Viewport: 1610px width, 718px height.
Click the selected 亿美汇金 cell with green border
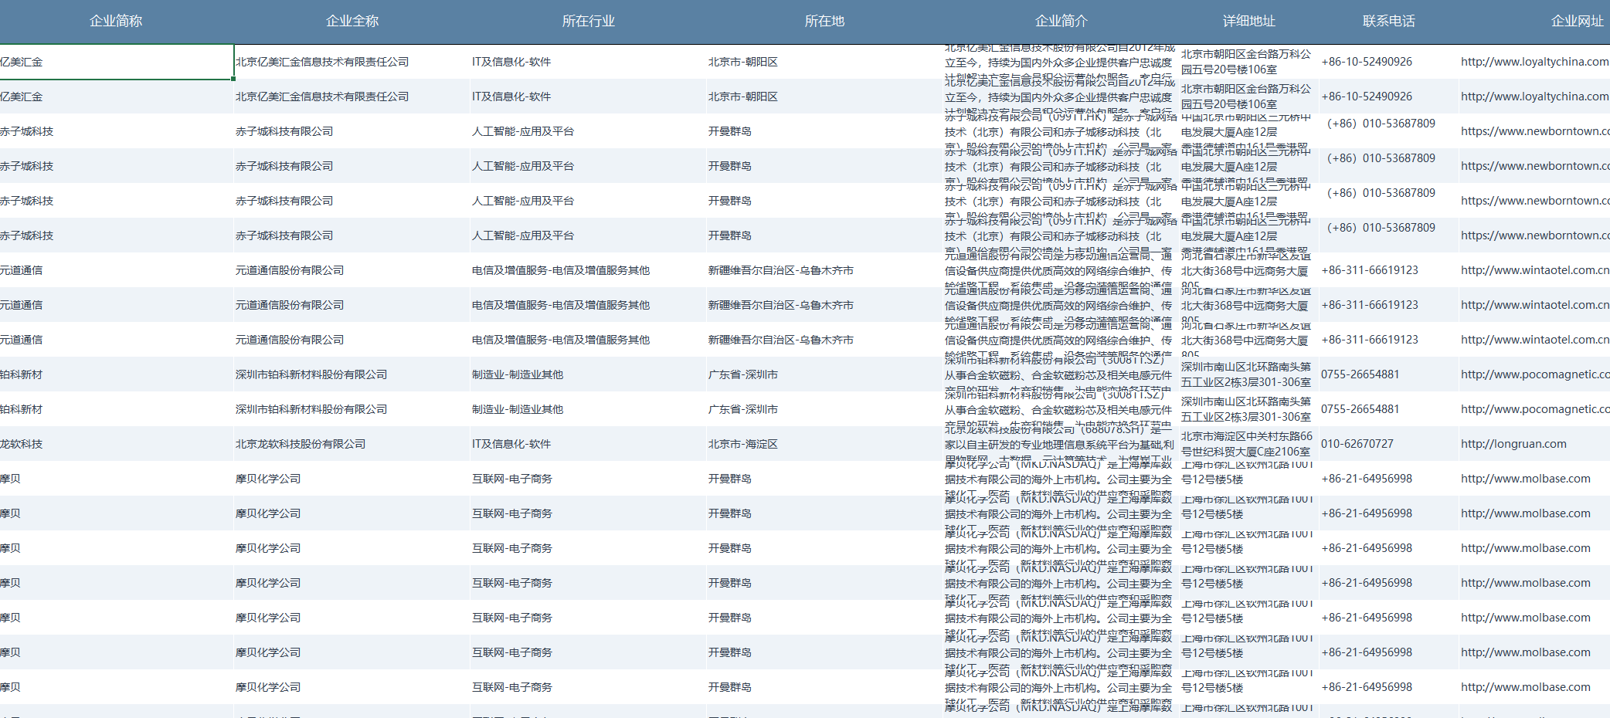[x=117, y=62]
